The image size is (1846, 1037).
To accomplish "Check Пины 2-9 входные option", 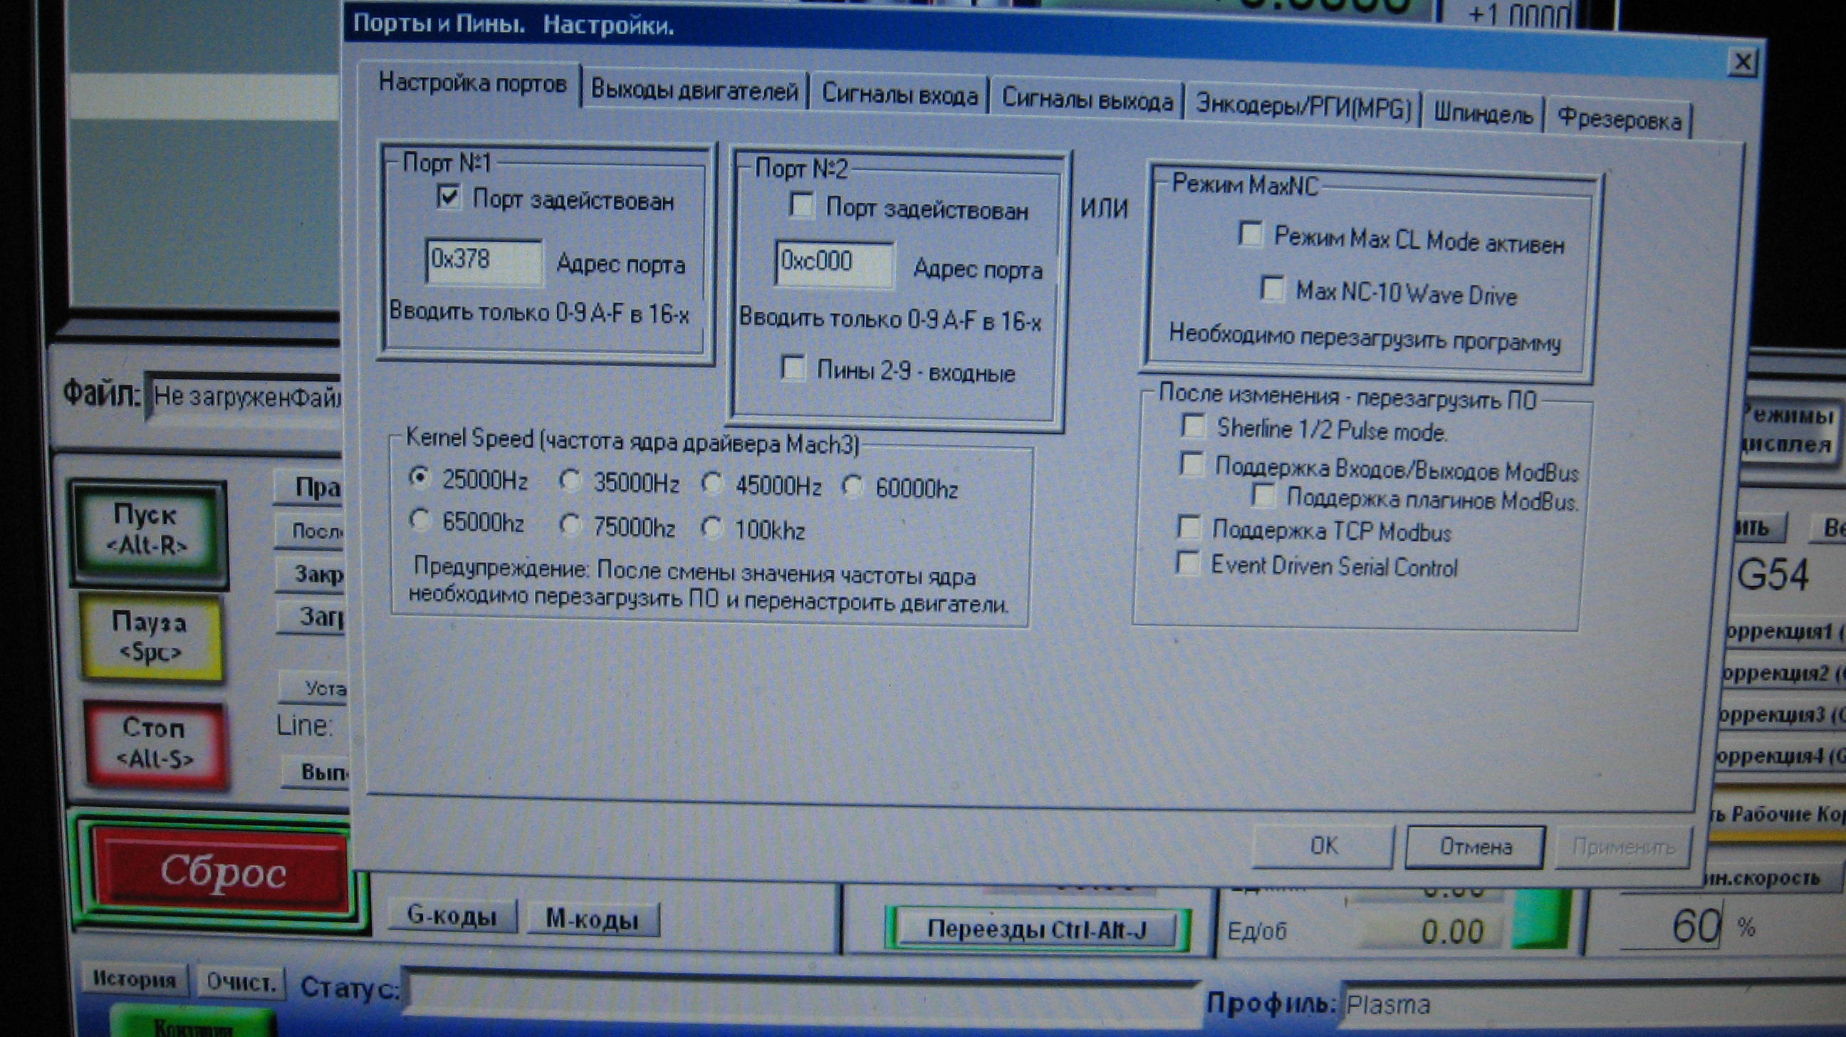I will coord(793,368).
